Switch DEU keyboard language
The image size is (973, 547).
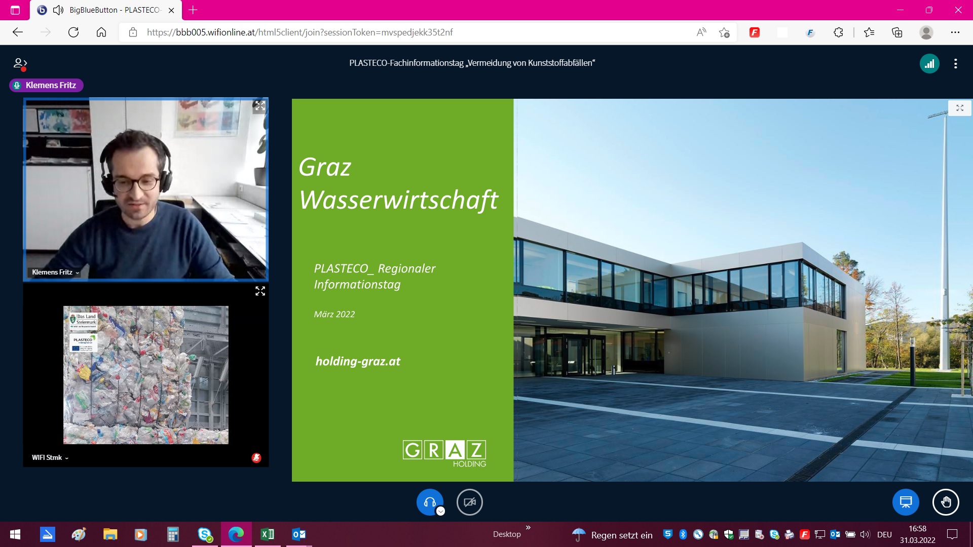coord(884,534)
